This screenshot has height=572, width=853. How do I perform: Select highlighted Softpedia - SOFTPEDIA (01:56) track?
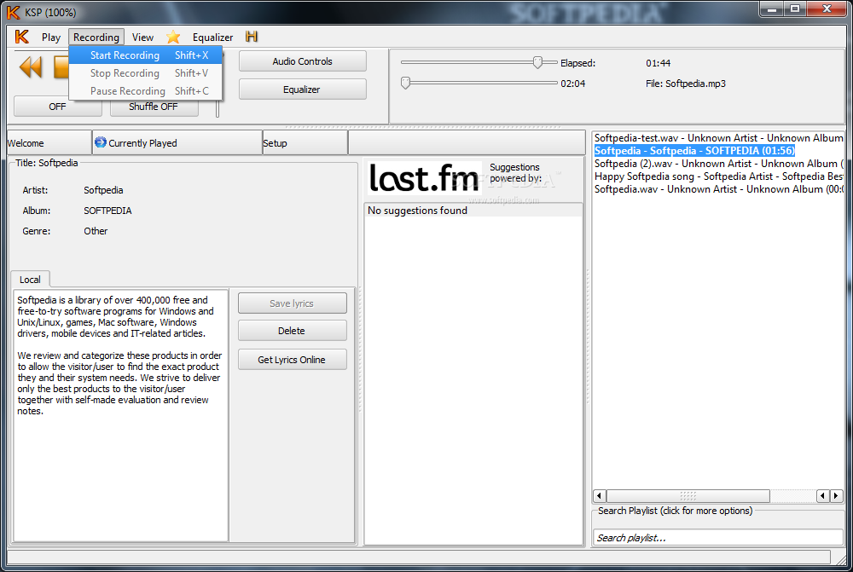point(694,151)
